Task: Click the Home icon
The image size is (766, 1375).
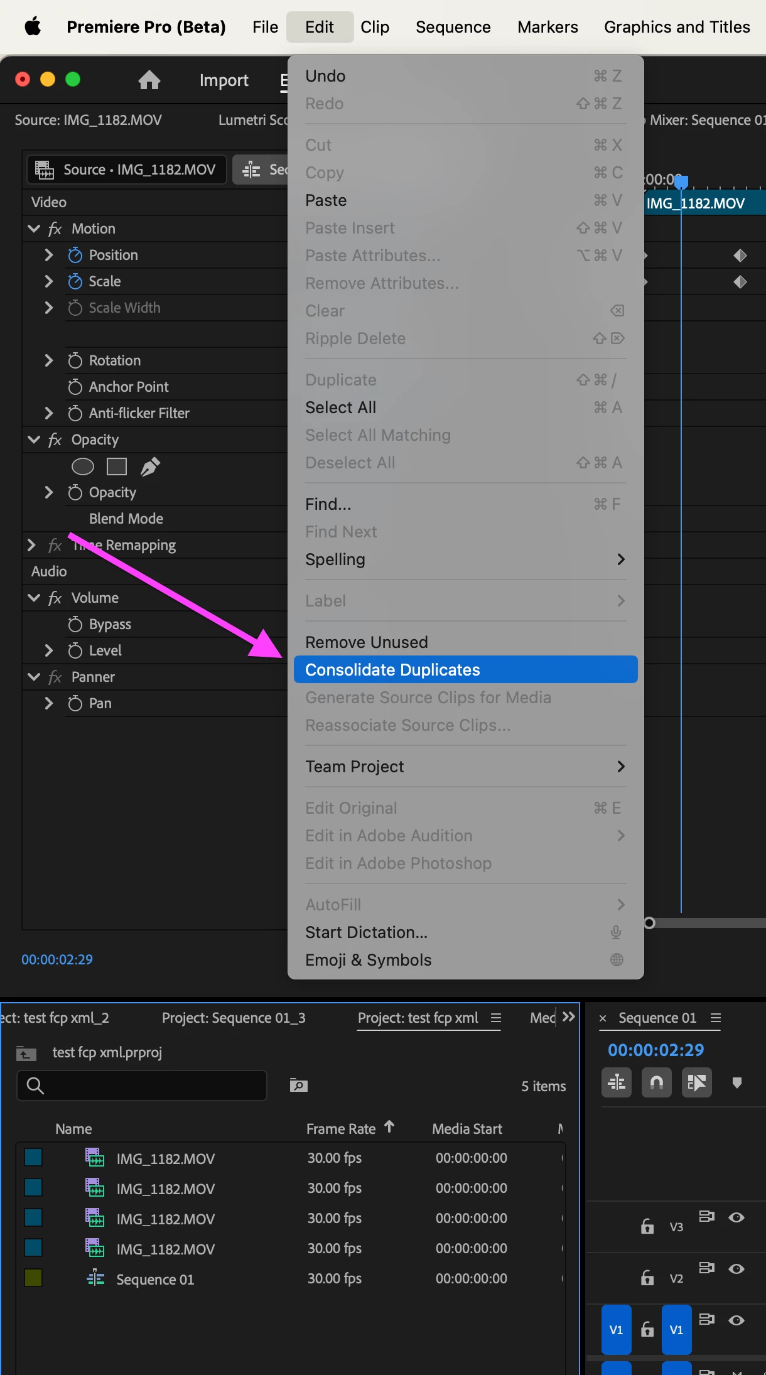Action: click(149, 80)
